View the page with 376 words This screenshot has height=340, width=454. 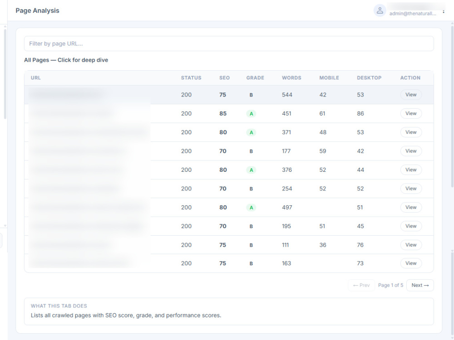point(411,170)
